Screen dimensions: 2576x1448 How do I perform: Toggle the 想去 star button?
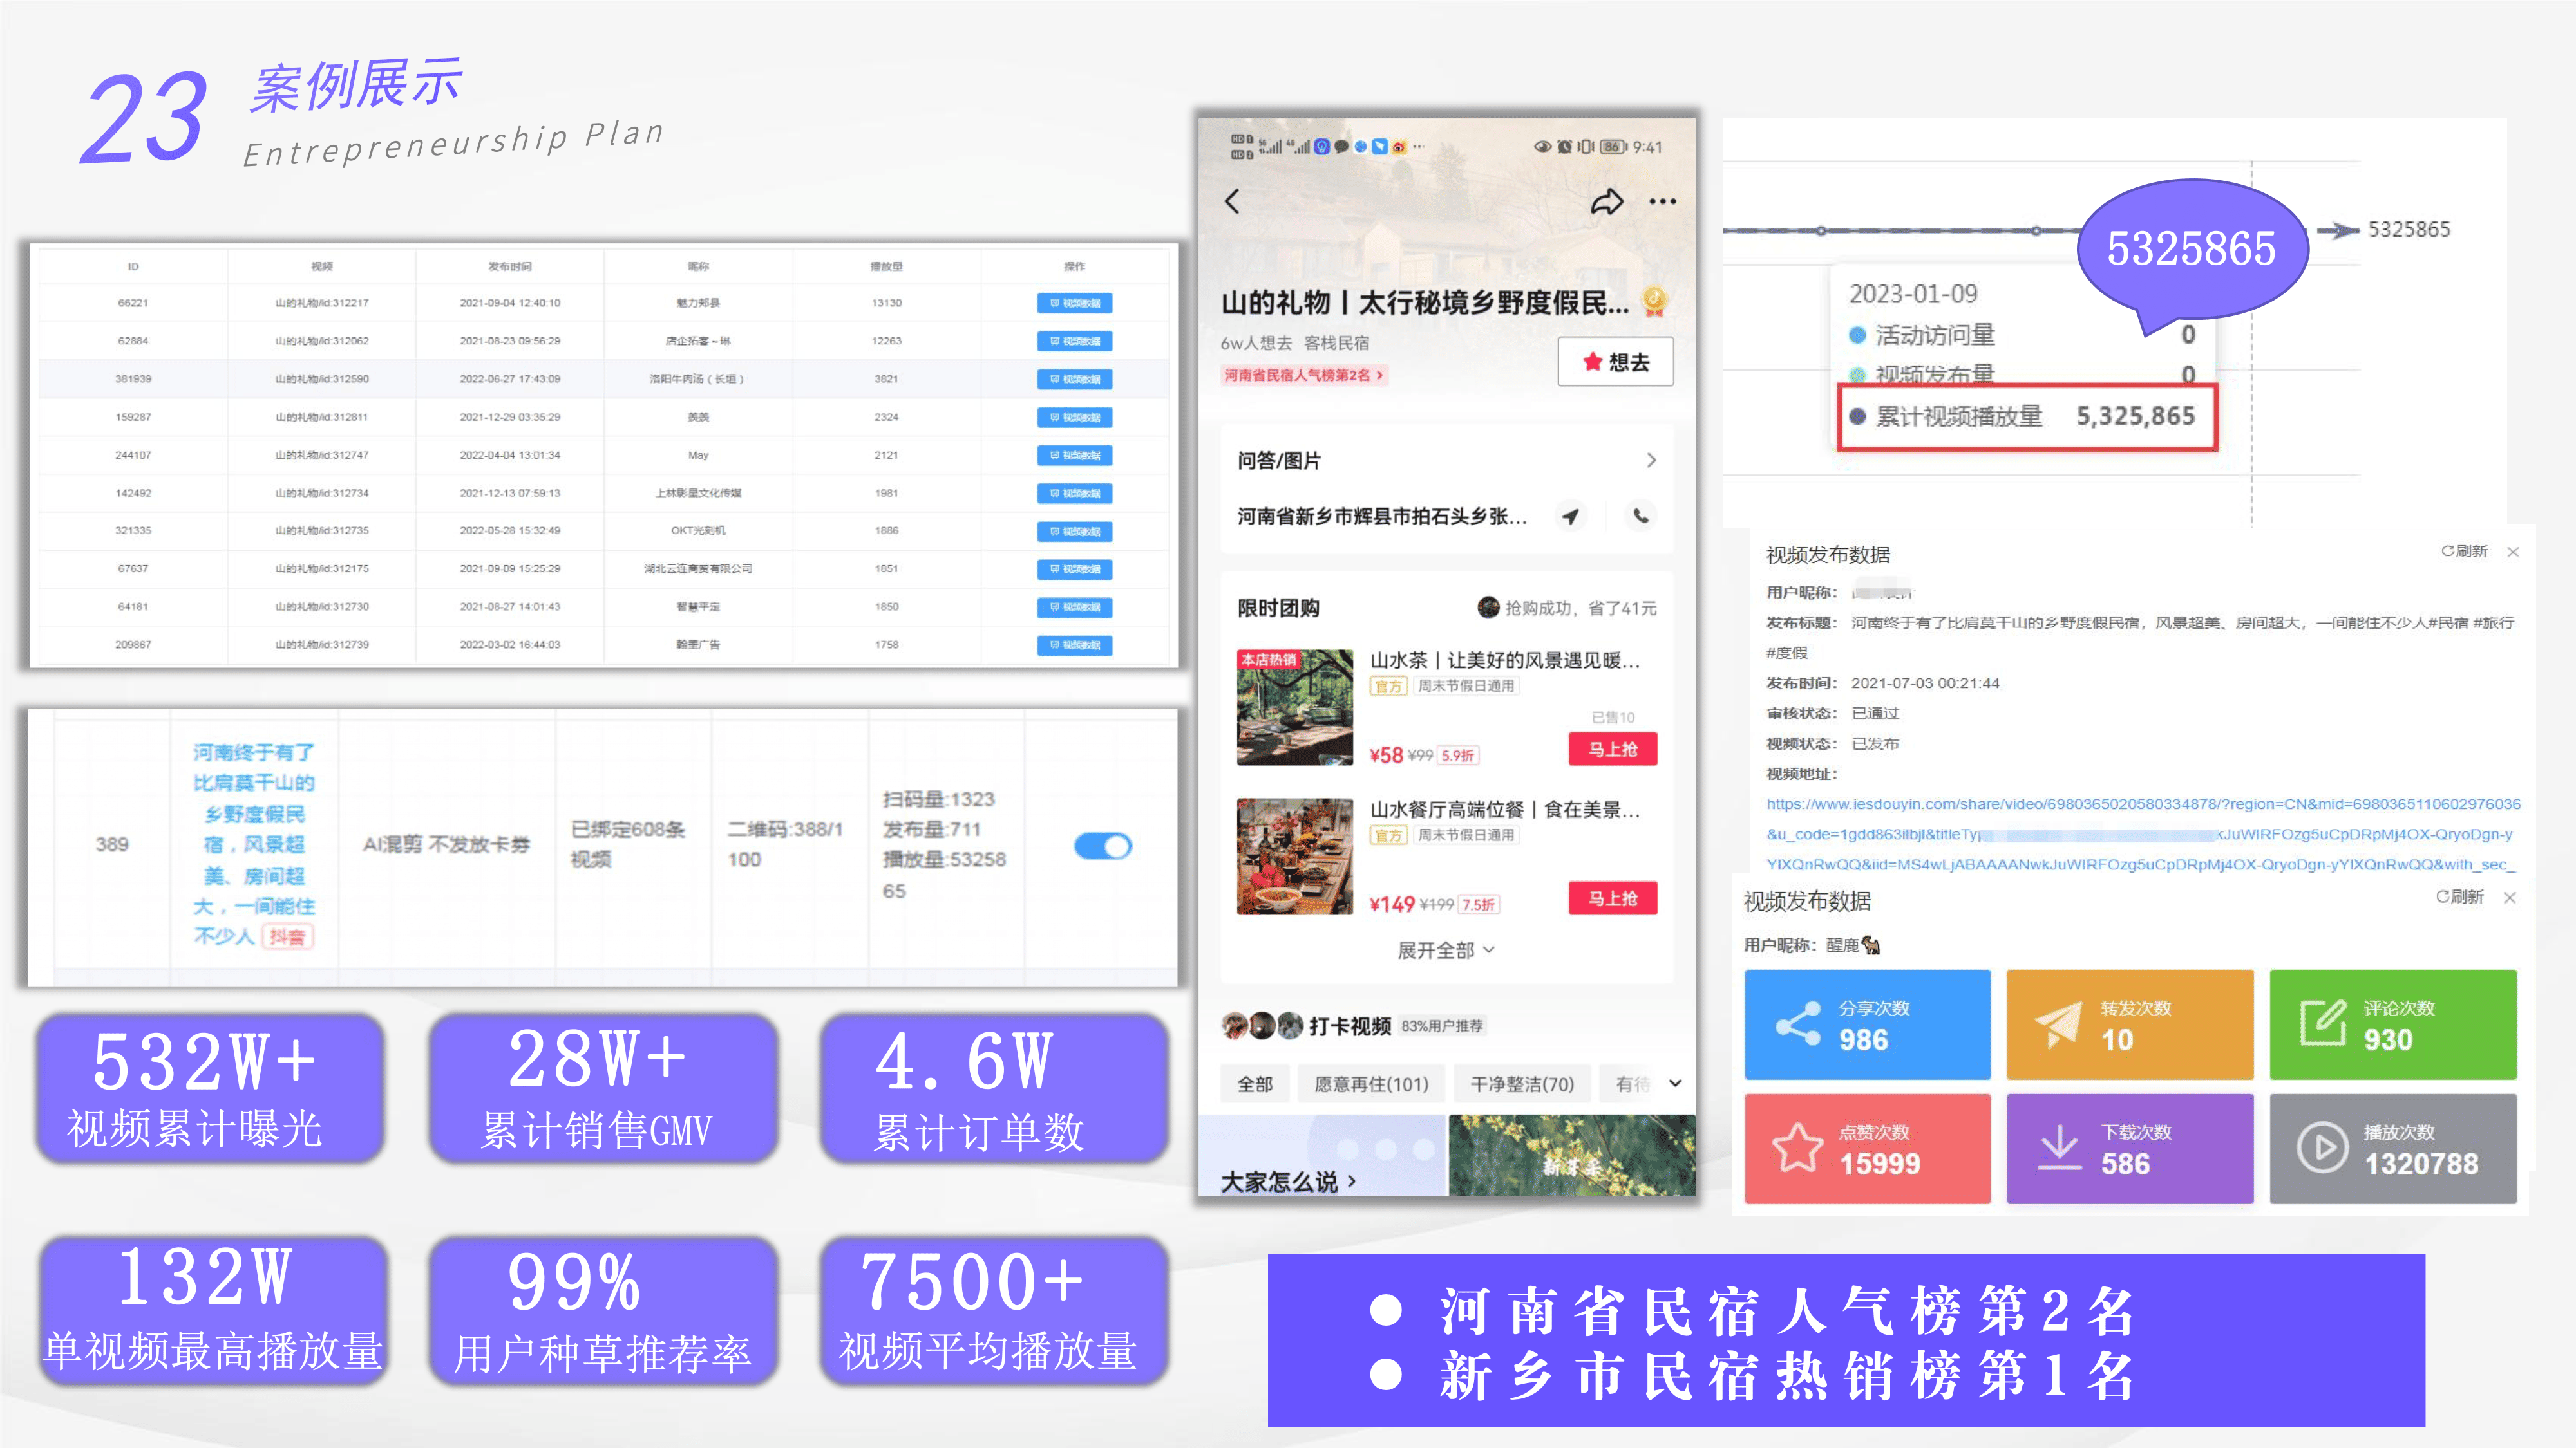click(x=1615, y=362)
